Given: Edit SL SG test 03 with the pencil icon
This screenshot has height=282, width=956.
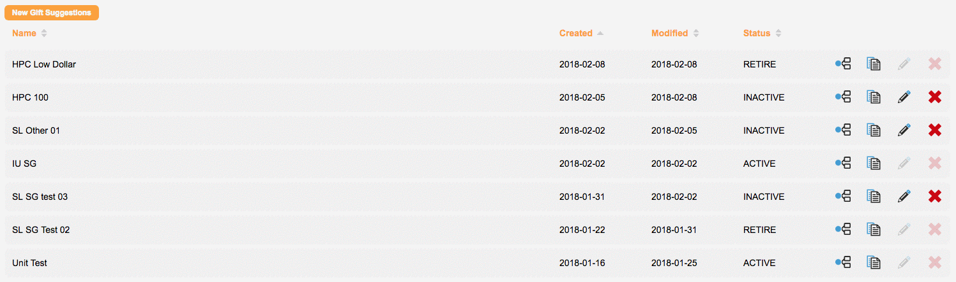Looking at the screenshot, I should click(x=904, y=196).
